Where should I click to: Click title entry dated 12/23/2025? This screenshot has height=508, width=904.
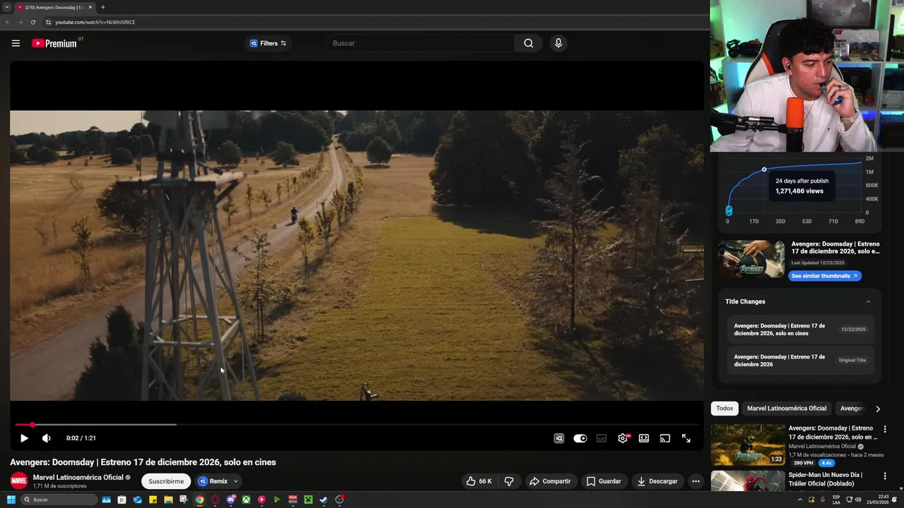point(801,329)
